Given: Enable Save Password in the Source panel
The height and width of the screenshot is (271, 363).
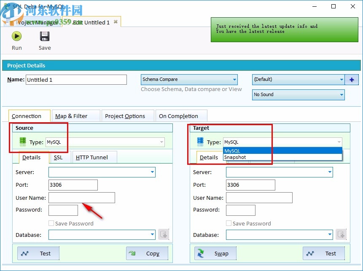Looking at the screenshot, I should tap(51, 223).
